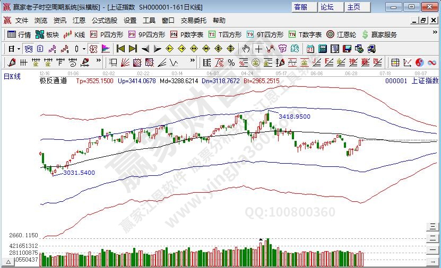Jump to first bar with skip-start arrow
This screenshot has width=441, height=268.
120,49
